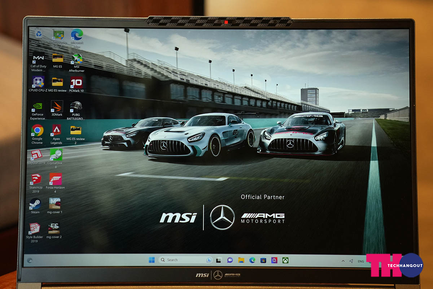Open the MG ES folder

coord(57,60)
